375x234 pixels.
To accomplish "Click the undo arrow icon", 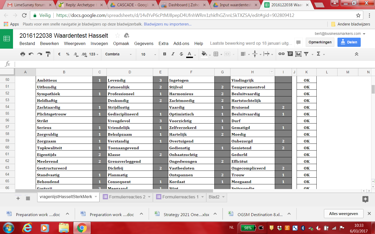I will tap(31, 54).
